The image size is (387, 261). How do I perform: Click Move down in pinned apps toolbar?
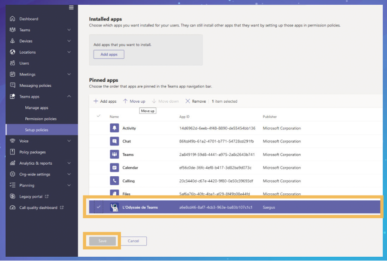point(165,101)
